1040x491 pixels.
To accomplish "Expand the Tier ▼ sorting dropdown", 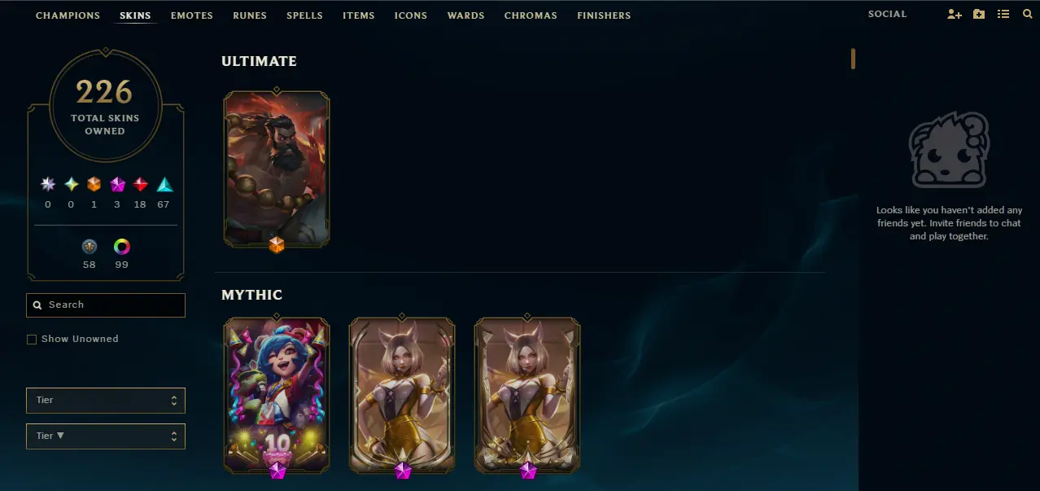I will (x=106, y=436).
